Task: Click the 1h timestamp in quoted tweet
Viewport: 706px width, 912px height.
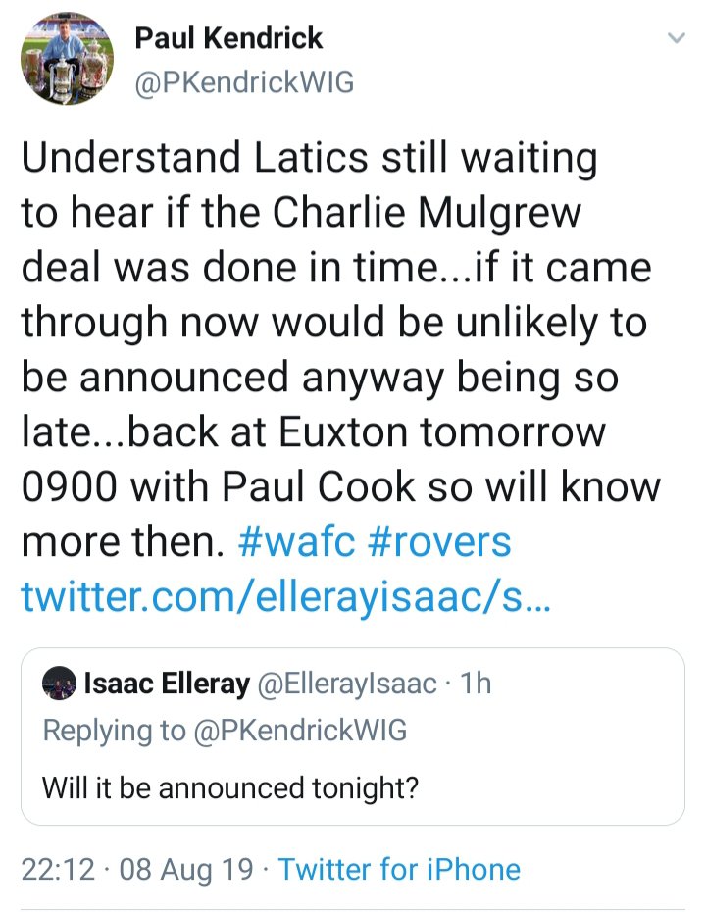Action: coord(475,684)
